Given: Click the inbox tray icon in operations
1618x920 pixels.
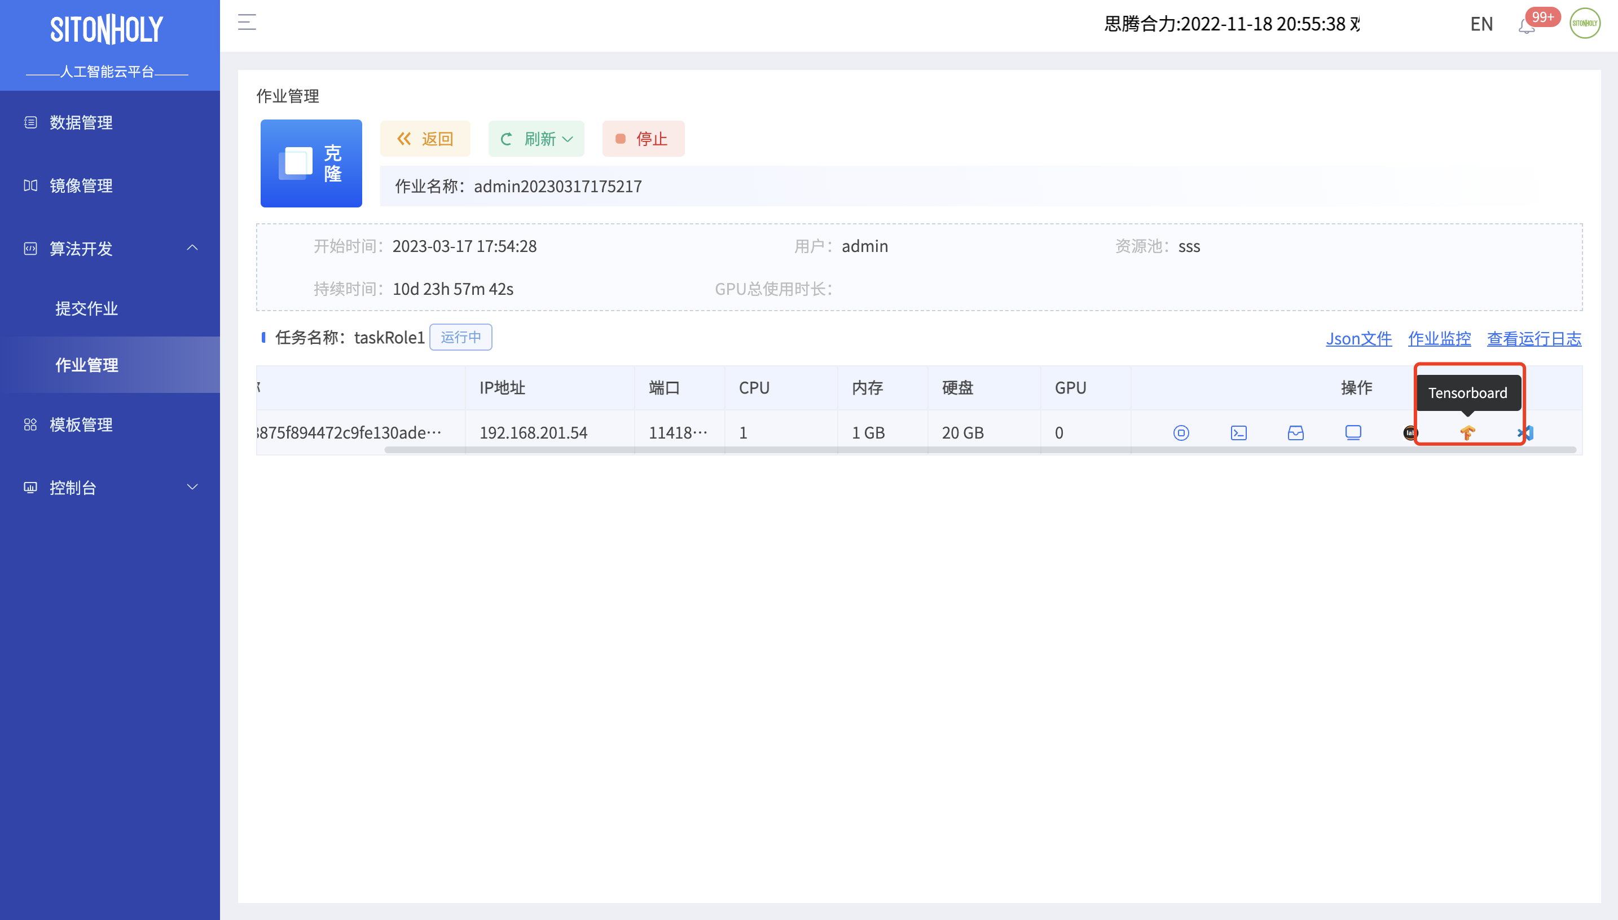Looking at the screenshot, I should click(1295, 433).
